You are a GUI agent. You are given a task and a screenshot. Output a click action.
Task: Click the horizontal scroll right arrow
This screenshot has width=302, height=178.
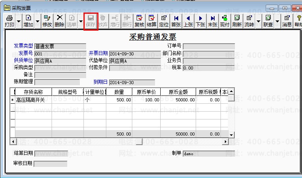click(225, 142)
